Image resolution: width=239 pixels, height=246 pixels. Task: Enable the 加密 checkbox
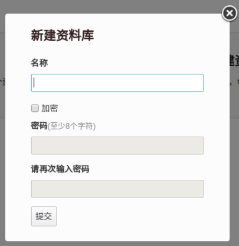pos(35,108)
